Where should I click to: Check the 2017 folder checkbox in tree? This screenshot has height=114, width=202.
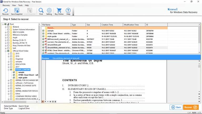[11, 67]
